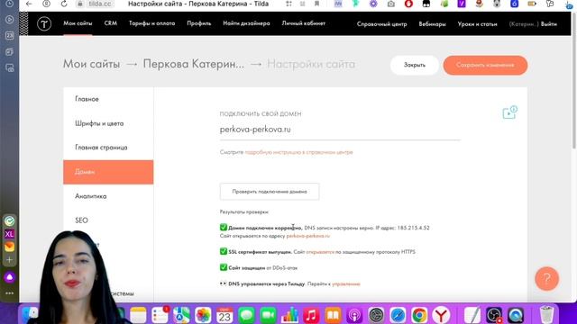Launch Yandex Browser from the Dock
Screen dimensions: 577x324
[x=441, y=315]
